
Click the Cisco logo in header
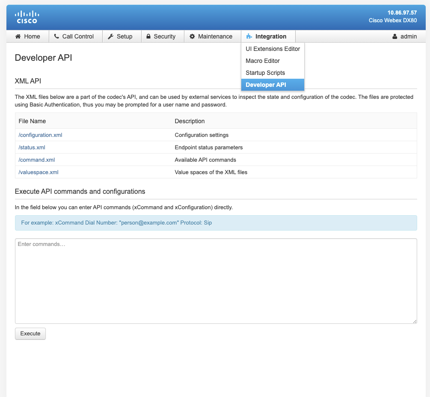tap(27, 17)
